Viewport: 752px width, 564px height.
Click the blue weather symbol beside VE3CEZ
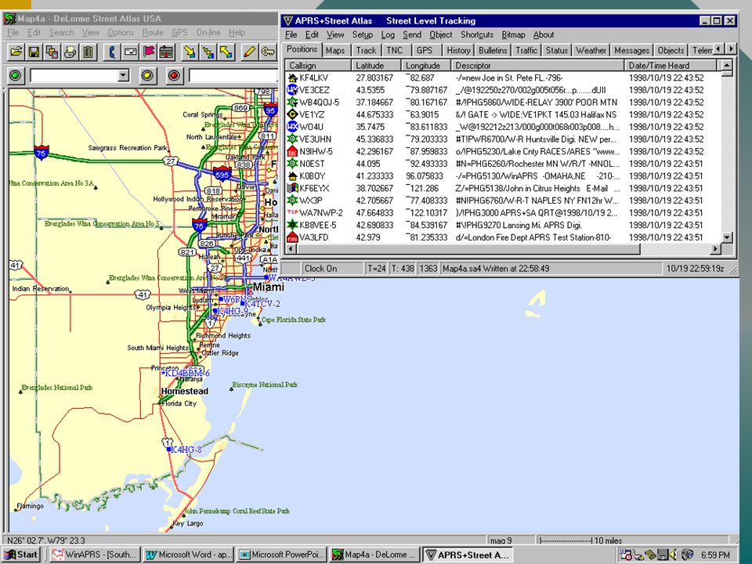coord(292,89)
